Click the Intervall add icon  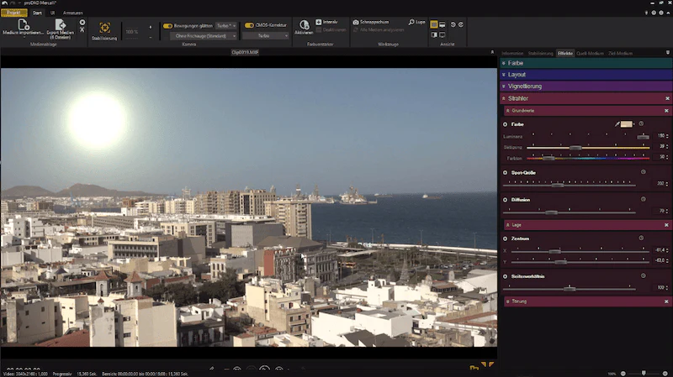[x=319, y=22]
